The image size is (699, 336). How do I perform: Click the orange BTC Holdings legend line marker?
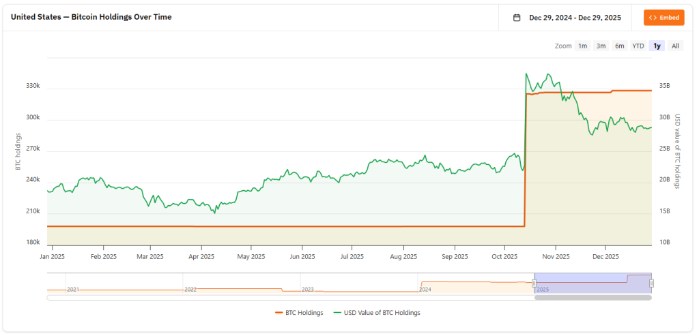coord(279,313)
